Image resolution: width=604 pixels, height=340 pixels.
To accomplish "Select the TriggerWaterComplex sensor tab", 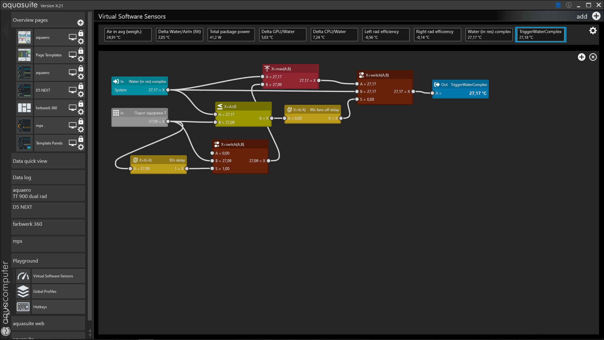I will (540, 34).
